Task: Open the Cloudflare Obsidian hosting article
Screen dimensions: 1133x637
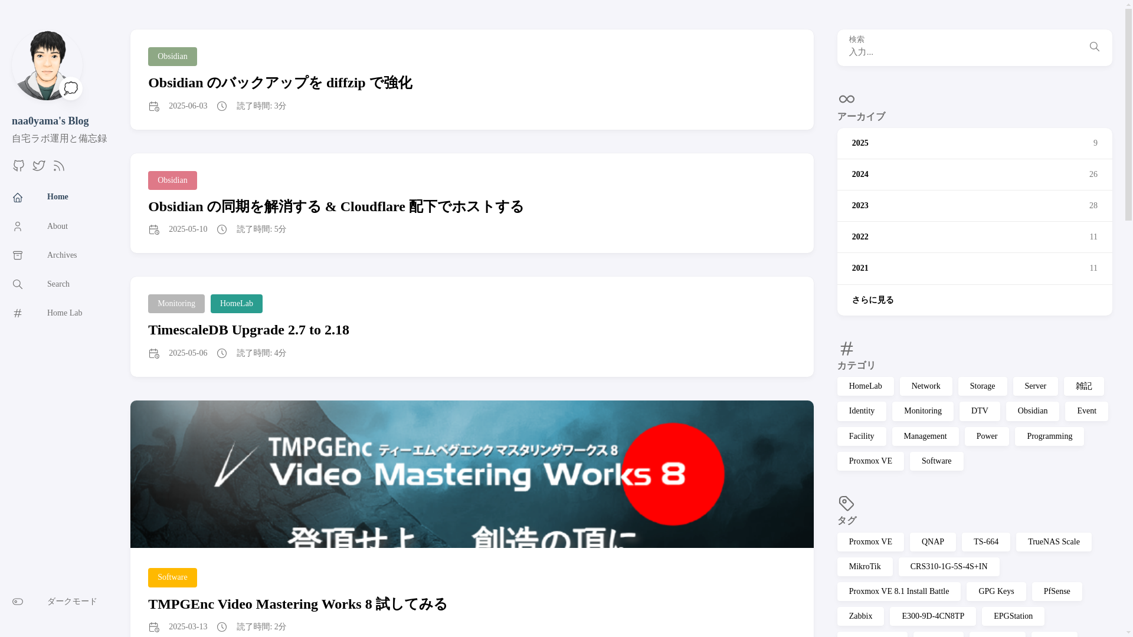Action: coord(336,206)
